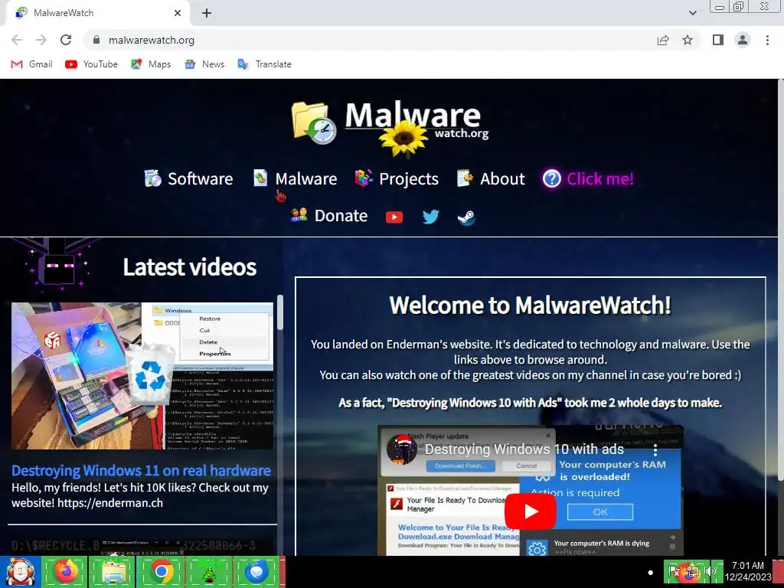Open the Christmas tree taskbar app
The width and height of the screenshot is (784, 588).
[x=208, y=571]
